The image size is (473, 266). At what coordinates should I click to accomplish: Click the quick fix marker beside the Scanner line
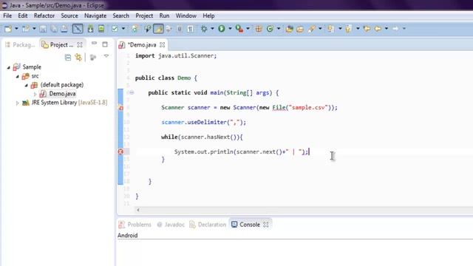tap(120, 107)
